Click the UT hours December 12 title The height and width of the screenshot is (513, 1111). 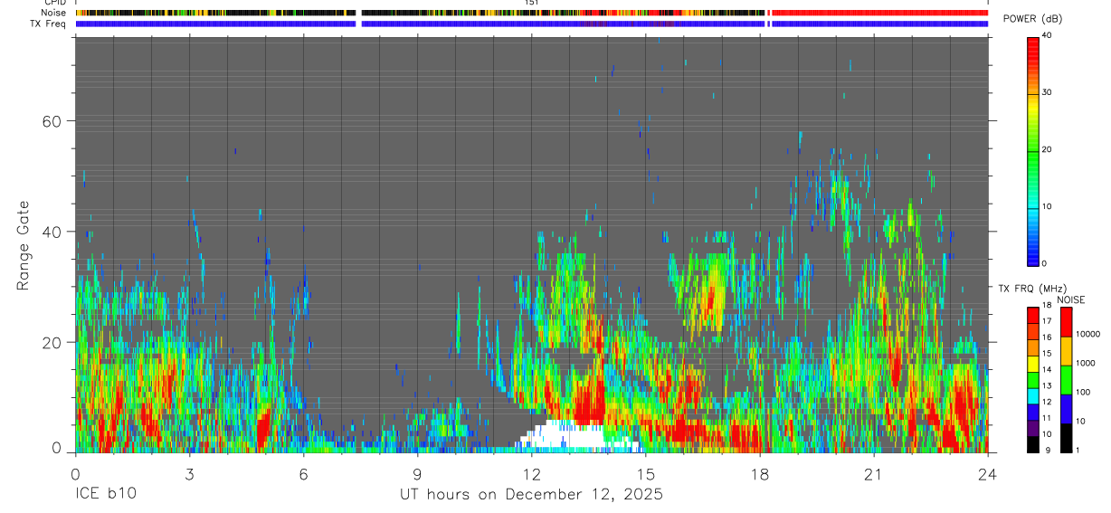(x=532, y=495)
